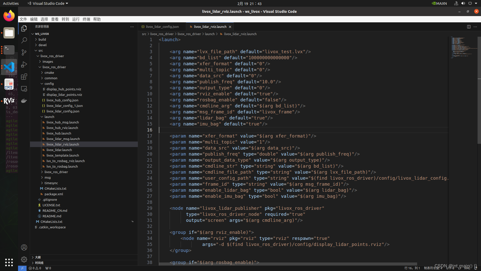This screenshot has width=481, height=271.
Task: Click the volume icon in the top bar
Action: [463, 4]
